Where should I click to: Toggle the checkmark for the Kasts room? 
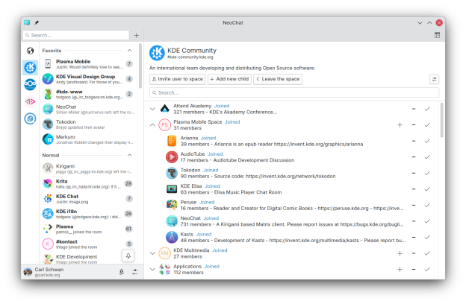pyautogui.click(x=427, y=237)
